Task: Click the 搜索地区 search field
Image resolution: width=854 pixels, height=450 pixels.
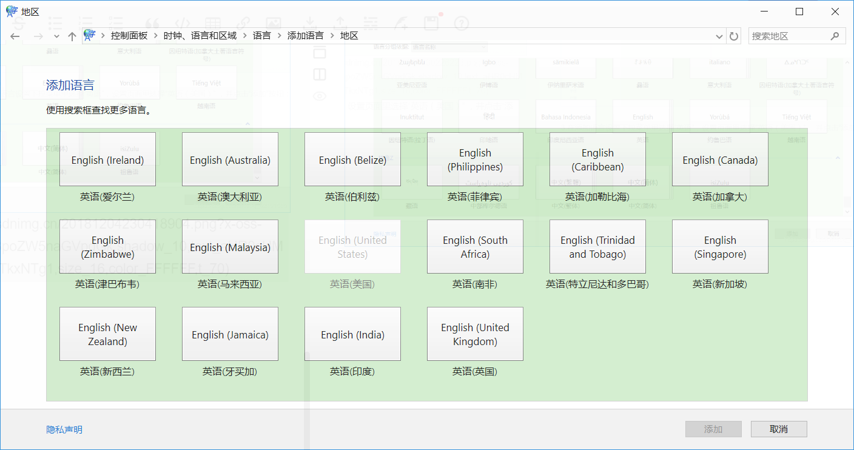Action: [797, 36]
